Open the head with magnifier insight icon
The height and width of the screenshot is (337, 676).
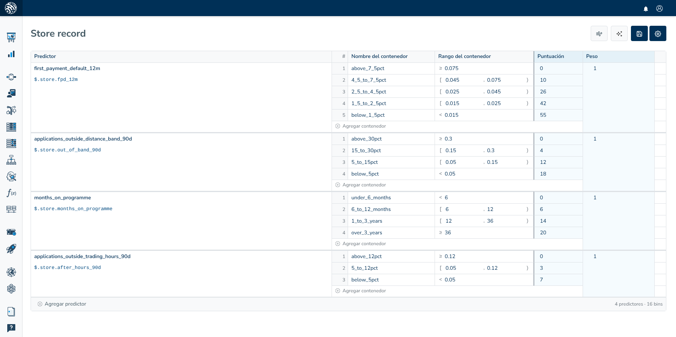coord(11,176)
